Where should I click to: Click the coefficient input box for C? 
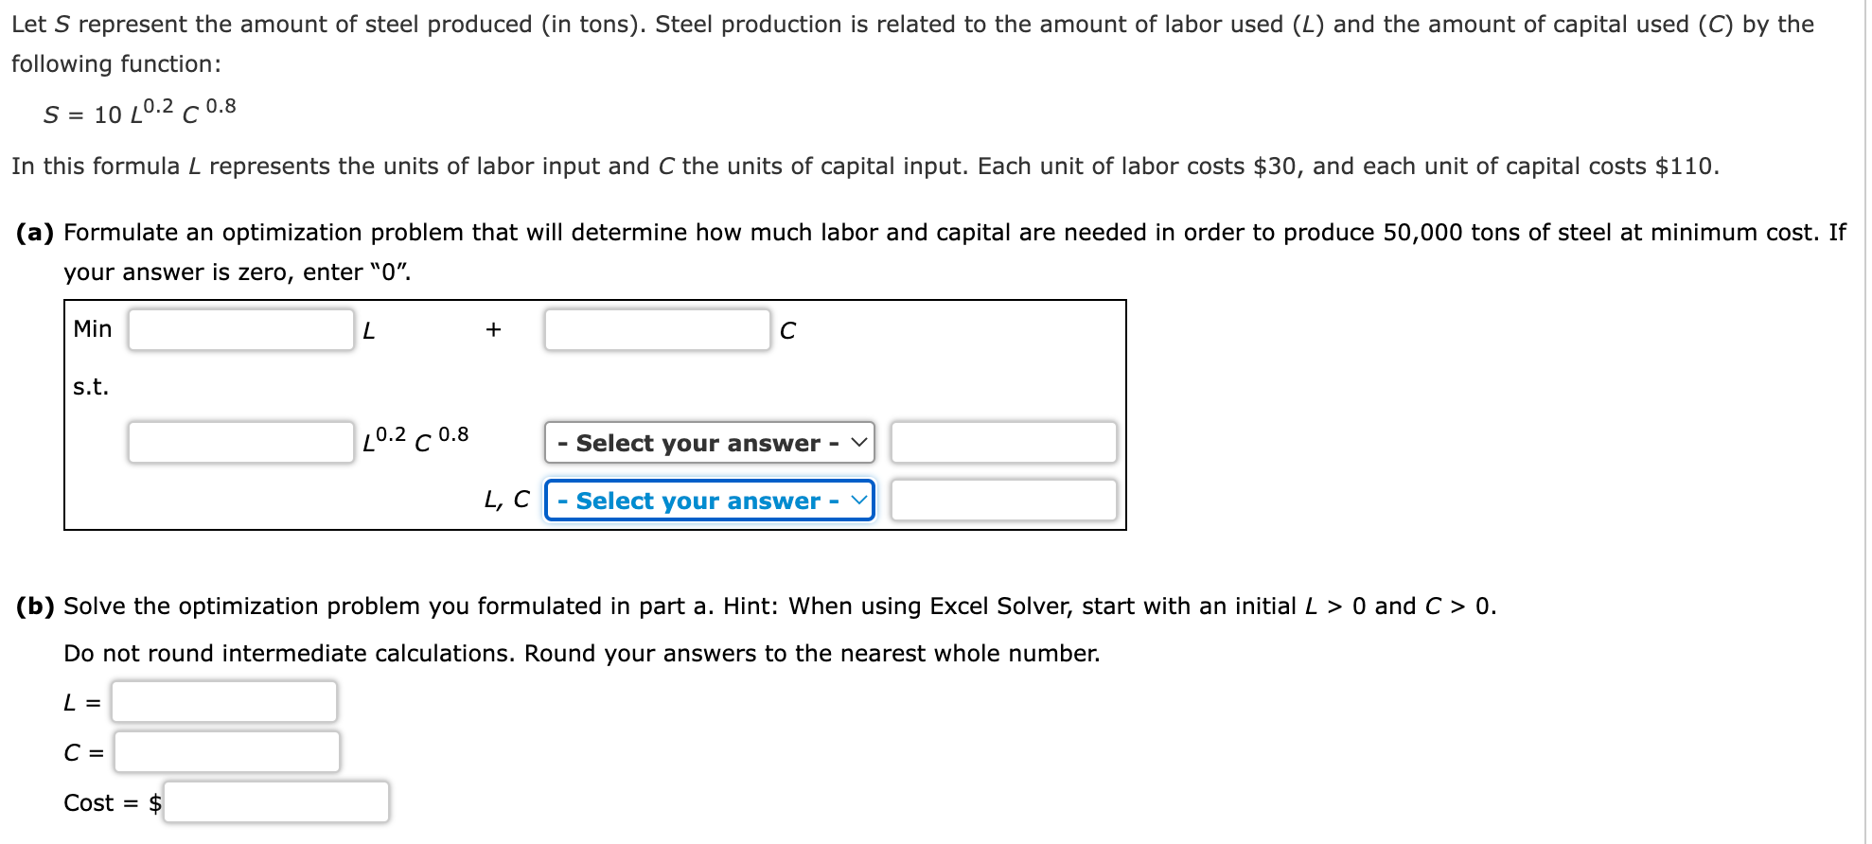click(660, 329)
